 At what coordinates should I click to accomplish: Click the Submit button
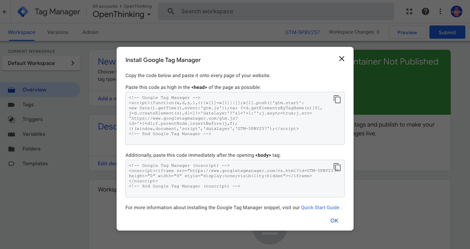pyautogui.click(x=447, y=32)
